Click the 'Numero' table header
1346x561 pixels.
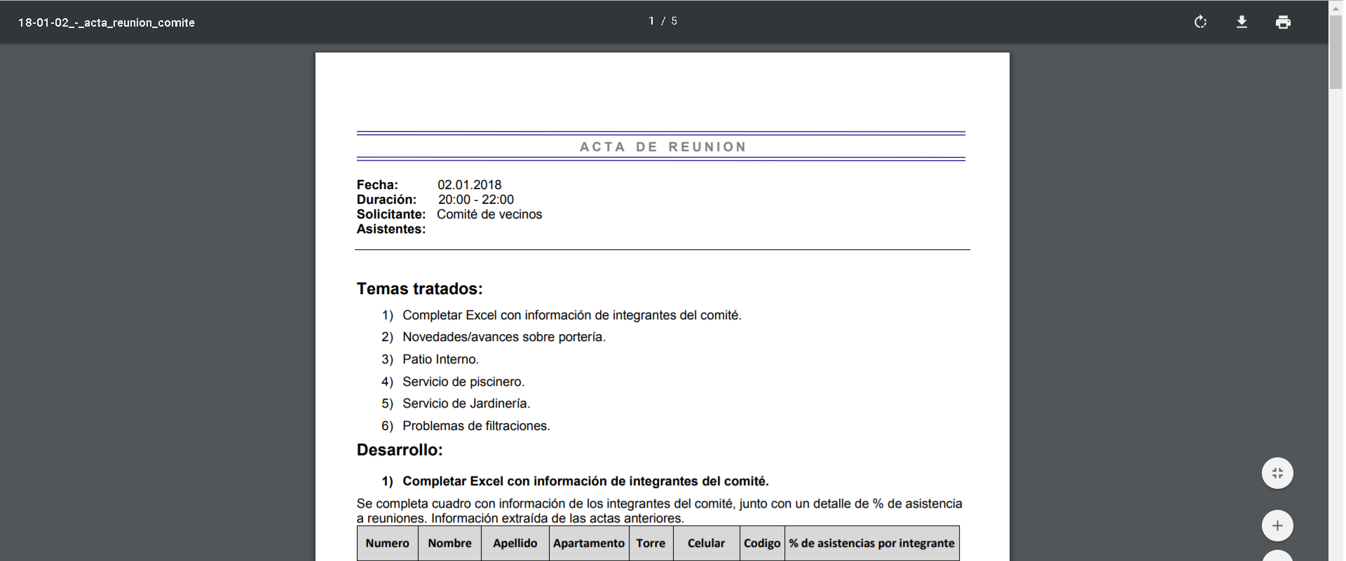[388, 543]
